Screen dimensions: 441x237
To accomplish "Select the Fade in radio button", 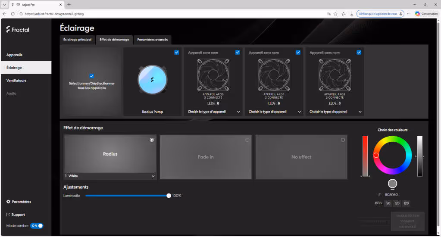I will pyautogui.click(x=247, y=140).
